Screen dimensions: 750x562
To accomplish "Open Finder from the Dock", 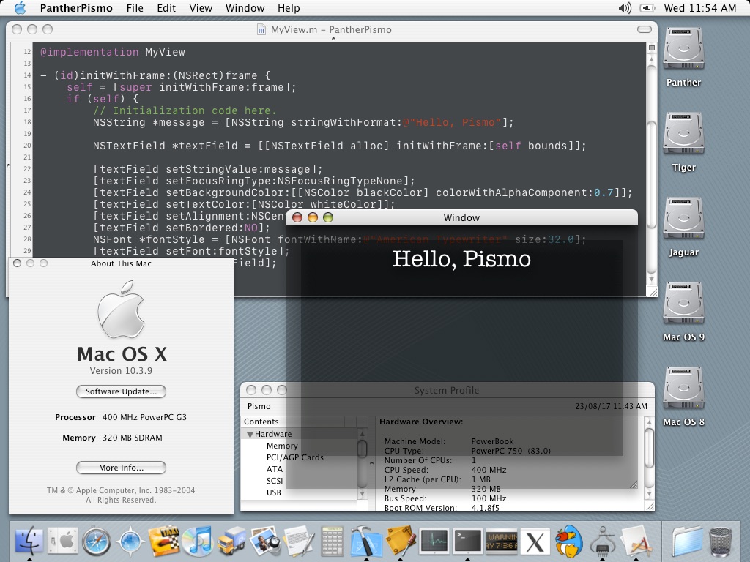I will coord(29,541).
